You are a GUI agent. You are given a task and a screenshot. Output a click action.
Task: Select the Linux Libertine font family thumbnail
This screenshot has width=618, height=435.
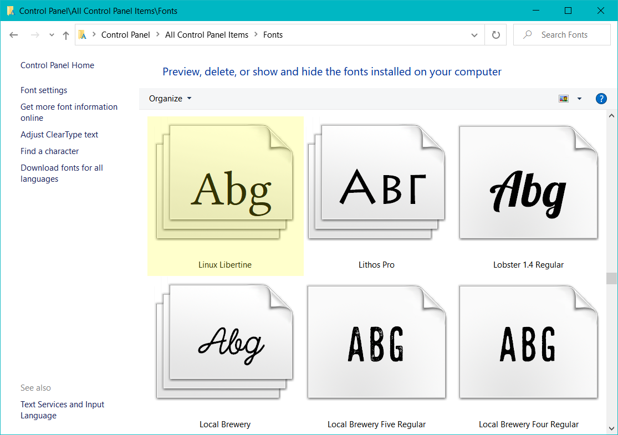[224, 182]
